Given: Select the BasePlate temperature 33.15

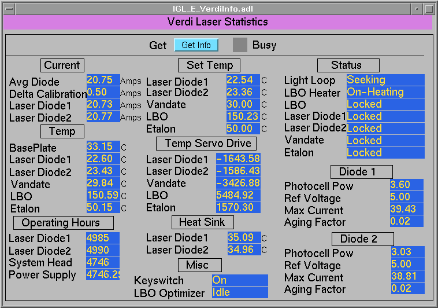Looking at the screenshot, I should [x=103, y=146].
